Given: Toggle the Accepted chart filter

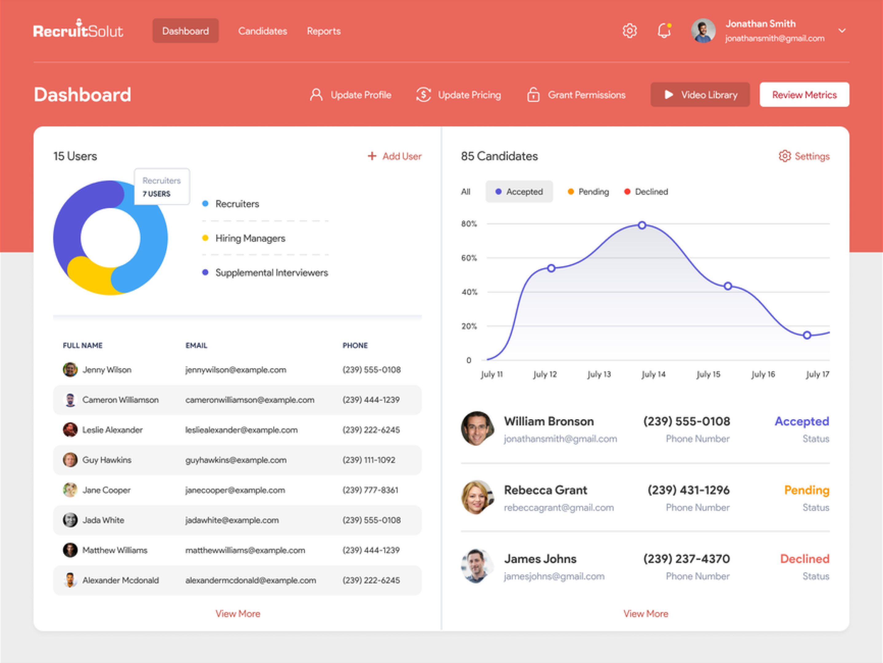Looking at the screenshot, I should [519, 192].
